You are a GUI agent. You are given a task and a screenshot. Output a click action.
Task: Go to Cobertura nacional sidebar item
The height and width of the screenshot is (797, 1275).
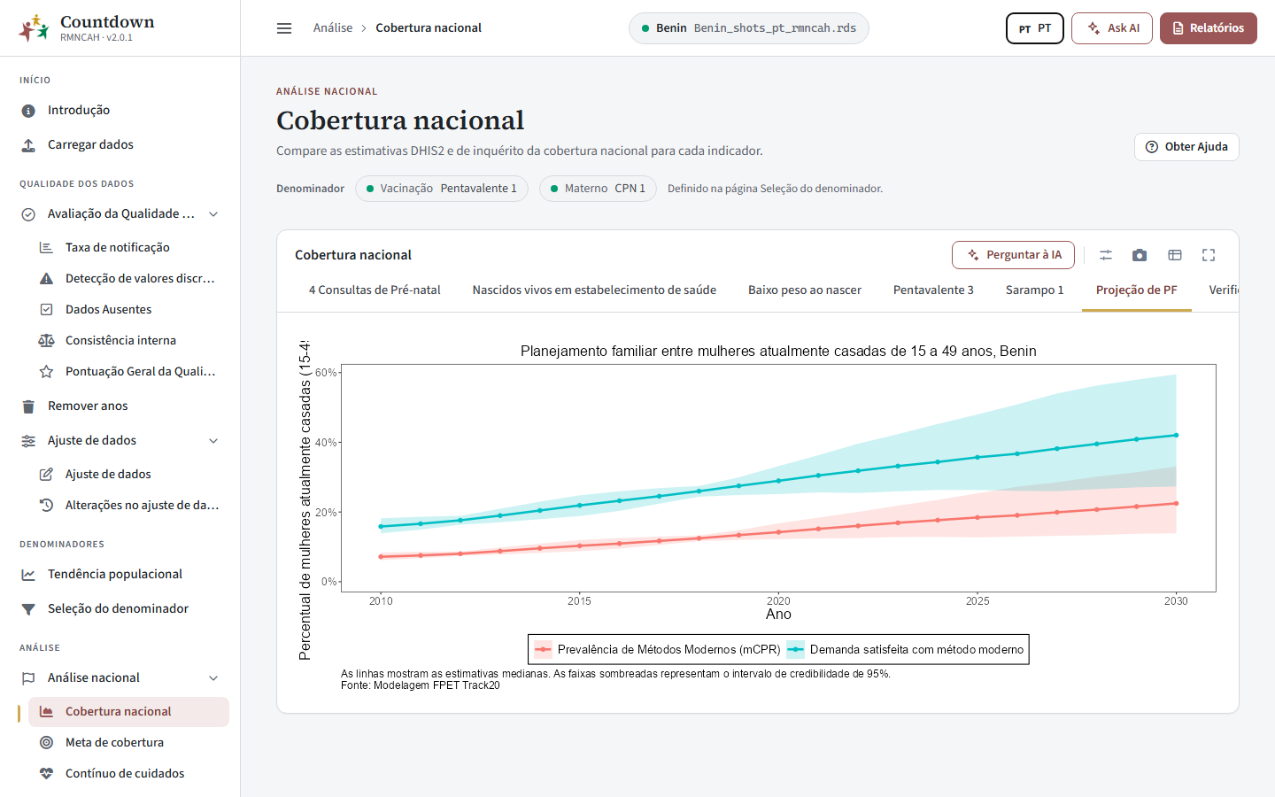point(129,712)
